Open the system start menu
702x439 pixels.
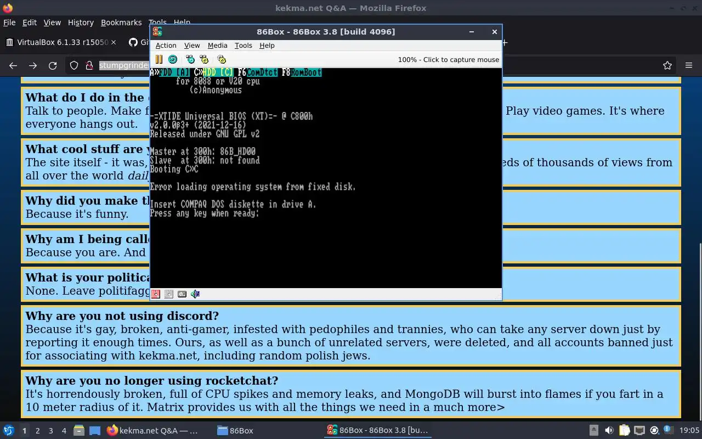pos(8,431)
